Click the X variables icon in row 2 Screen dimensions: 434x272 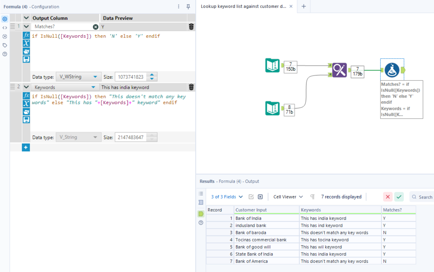point(26,103)
